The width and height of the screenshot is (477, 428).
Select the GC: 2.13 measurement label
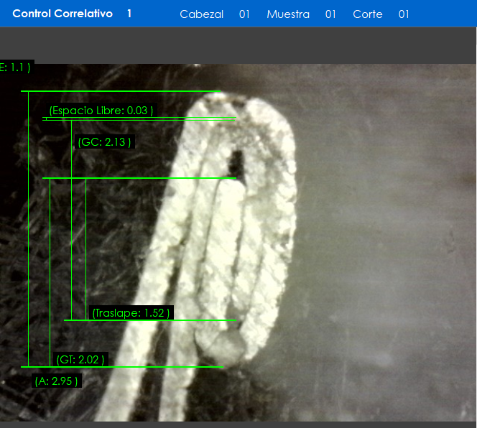point(105,142)
